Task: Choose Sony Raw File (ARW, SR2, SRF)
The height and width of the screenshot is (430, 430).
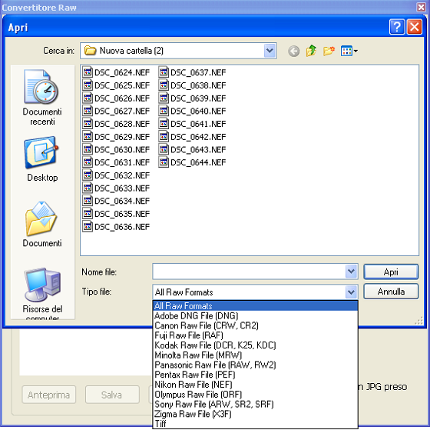Action: coord(255,404)
